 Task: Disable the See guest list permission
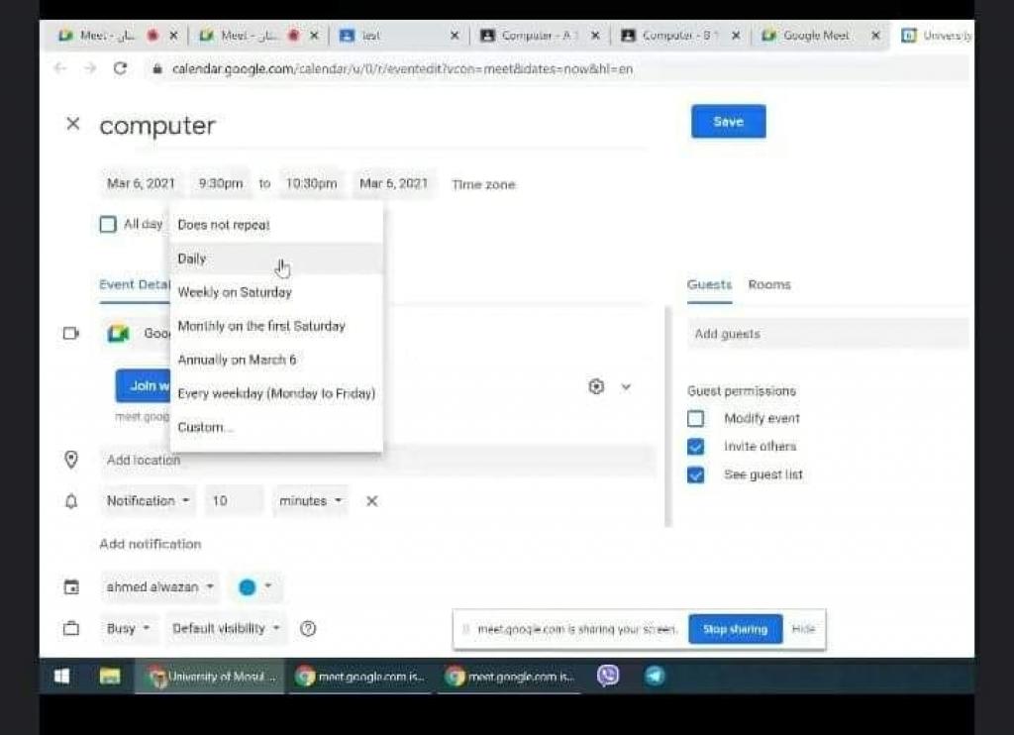point(696,474)
